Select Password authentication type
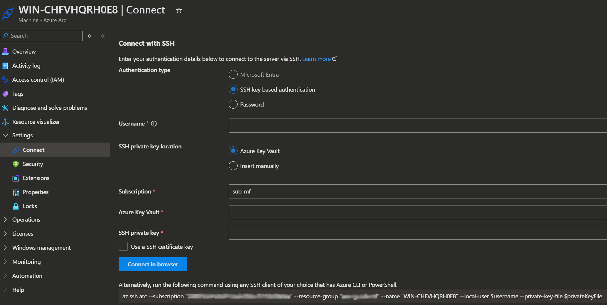 (x=233, y=104)
